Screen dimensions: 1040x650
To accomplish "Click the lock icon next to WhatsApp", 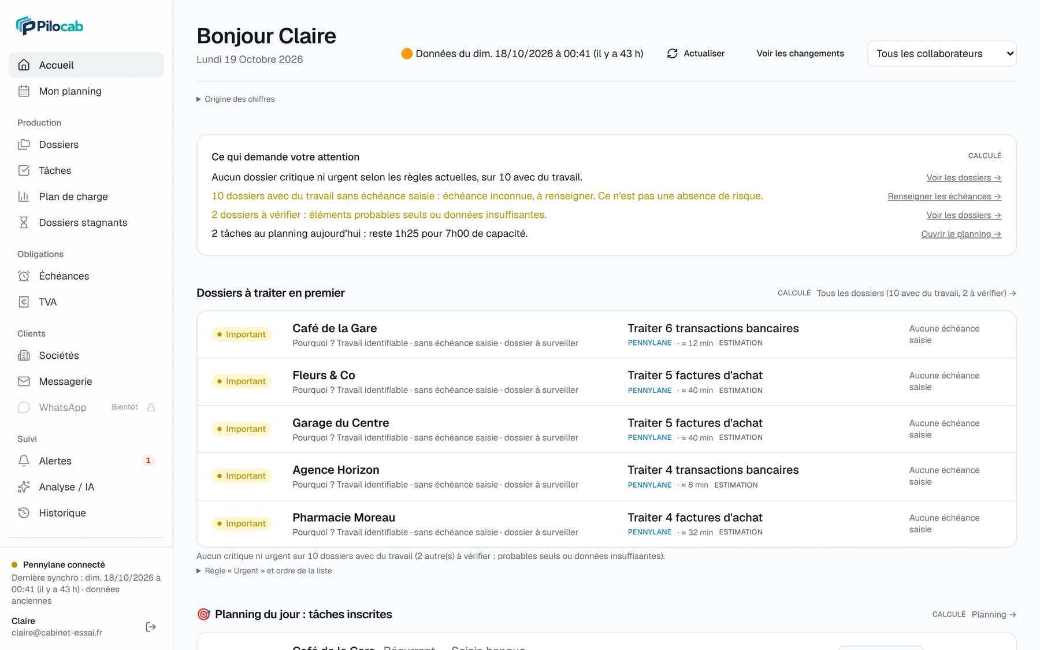I will 151,407.
